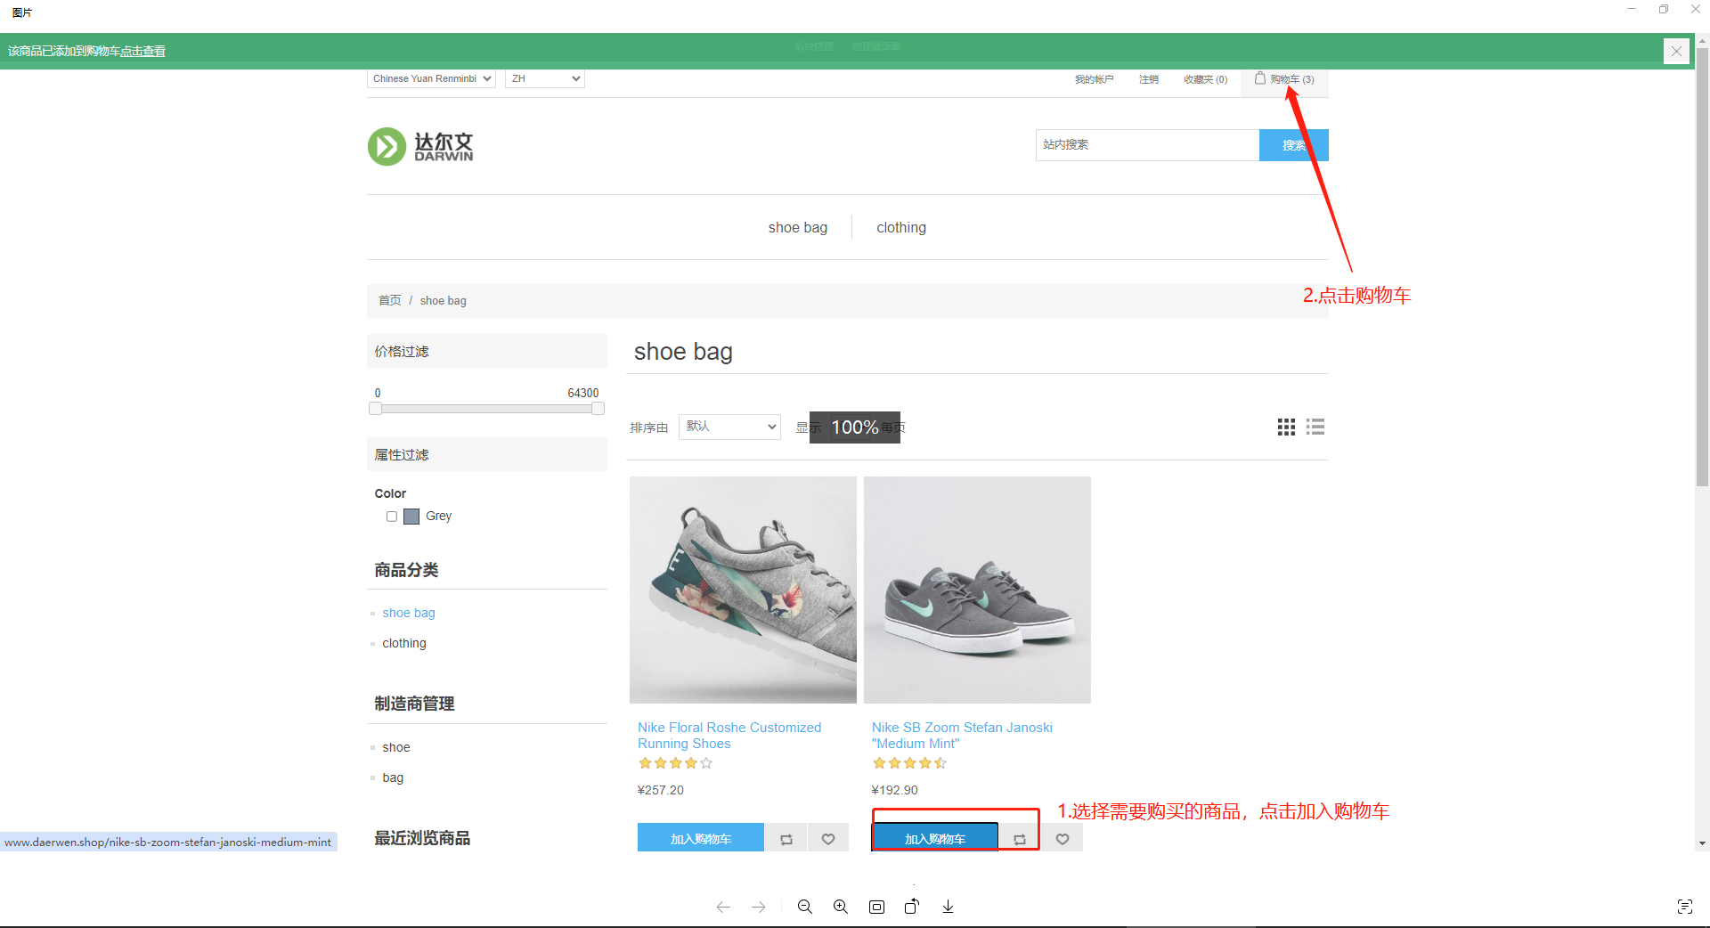Add Nike SB Zoom Janoski to cart
Image resolution: width=1710 pixels, height=928 pixels.
pyautogui.click(x=935, y=839)
